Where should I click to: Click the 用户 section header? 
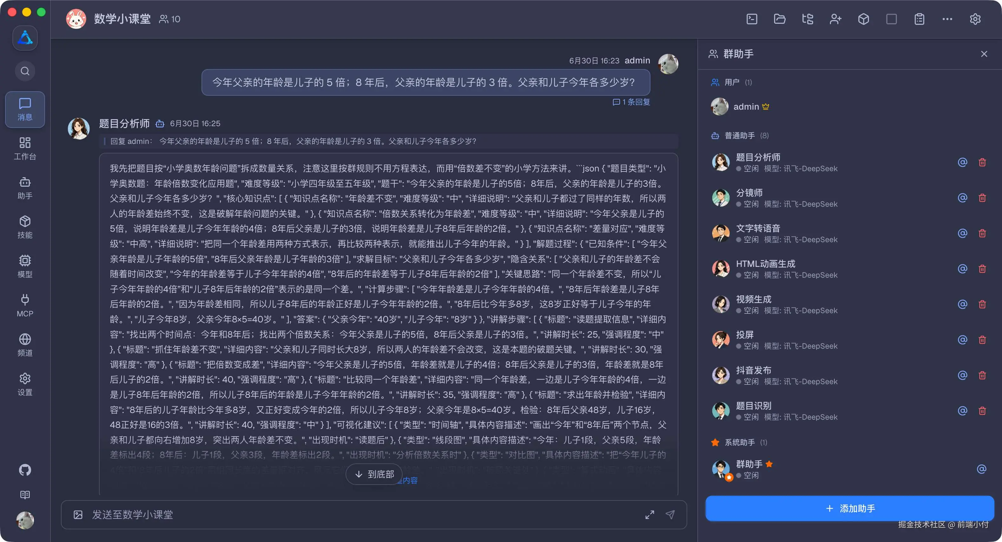point(731,82)
